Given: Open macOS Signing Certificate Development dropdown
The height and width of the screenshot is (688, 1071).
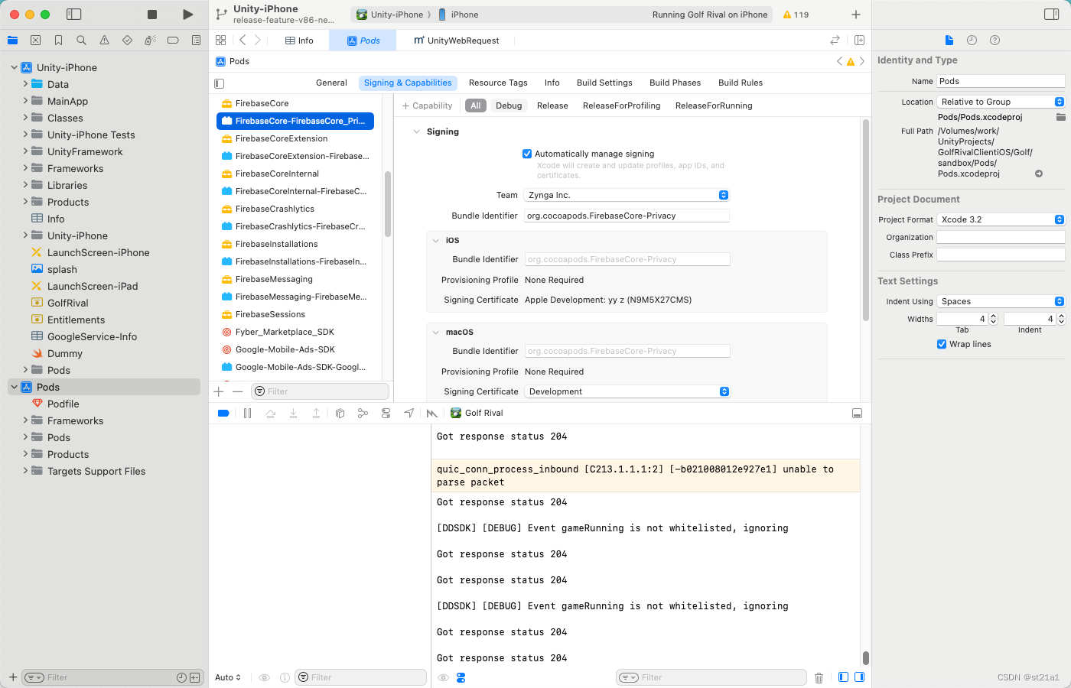Looking at the screenshot, I should (x=627, y=392).
